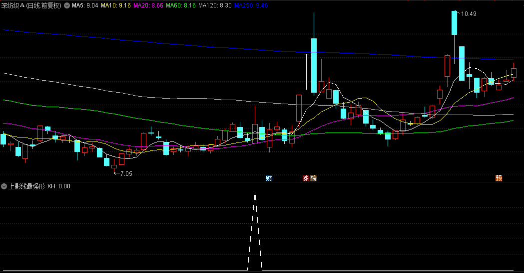
Task: Click the MA60: 8.16 label
Action: 180,5
